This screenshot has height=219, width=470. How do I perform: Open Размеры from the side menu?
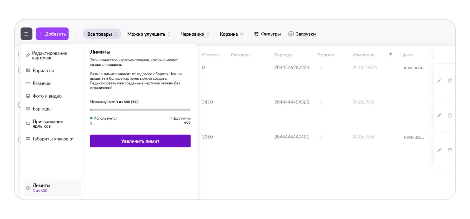tap(42, 83)
